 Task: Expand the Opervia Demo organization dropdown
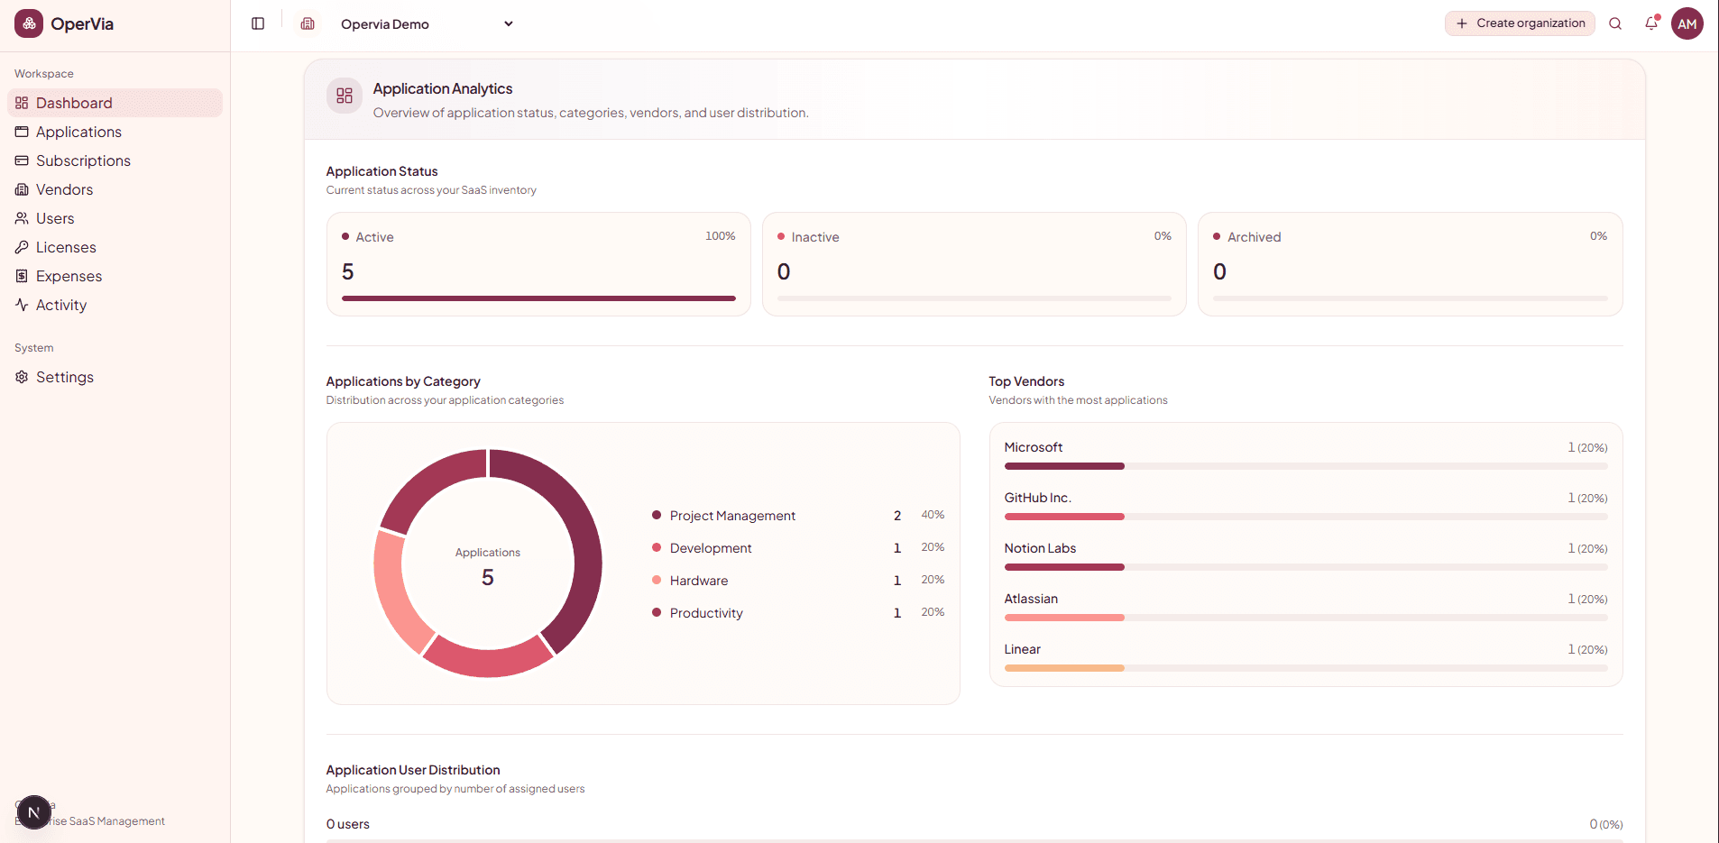(x=427, y=24)
